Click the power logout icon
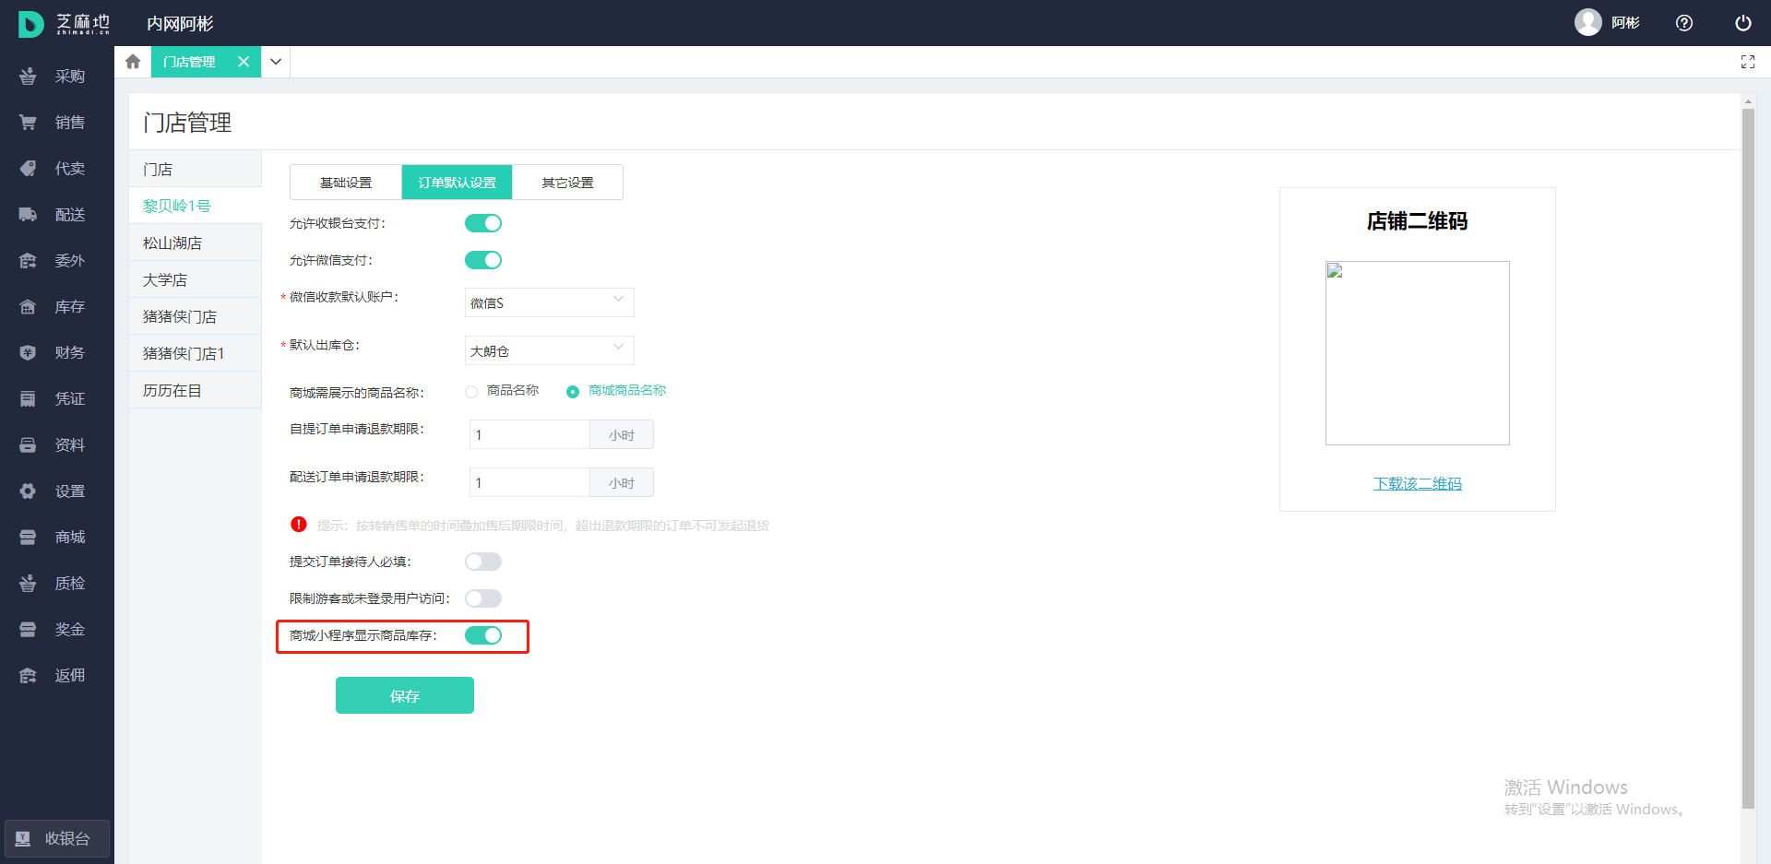Viewport: 1771px width, 864px height. [1743, 23]
